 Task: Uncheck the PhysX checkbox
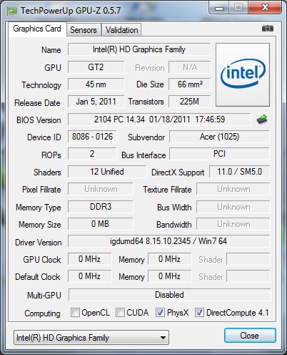[160, 312]
